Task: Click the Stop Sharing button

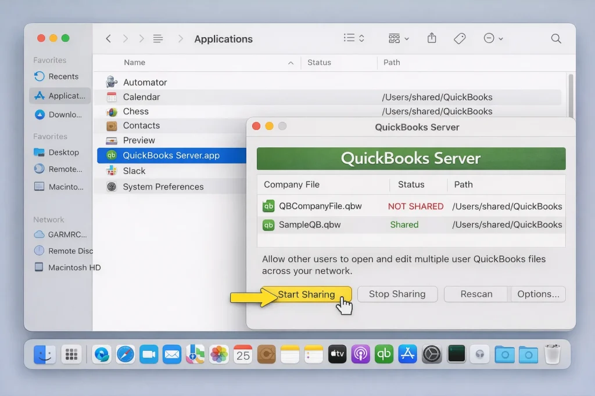Action: 397,294
